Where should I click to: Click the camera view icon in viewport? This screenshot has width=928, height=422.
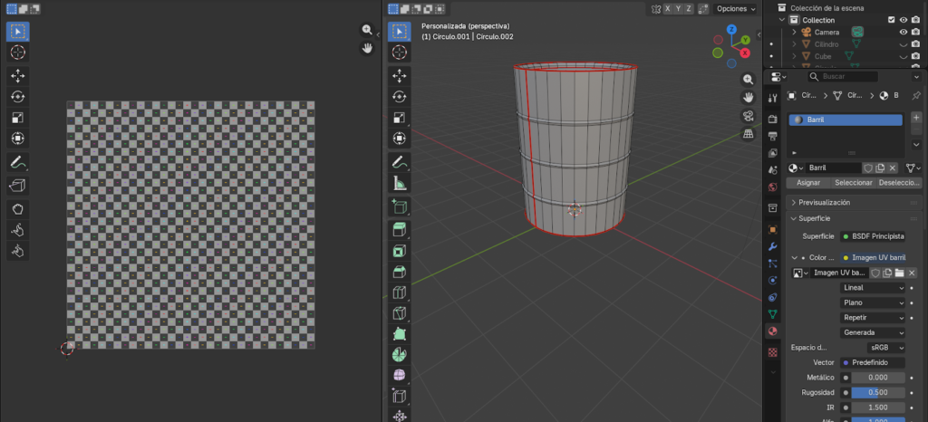749,116
